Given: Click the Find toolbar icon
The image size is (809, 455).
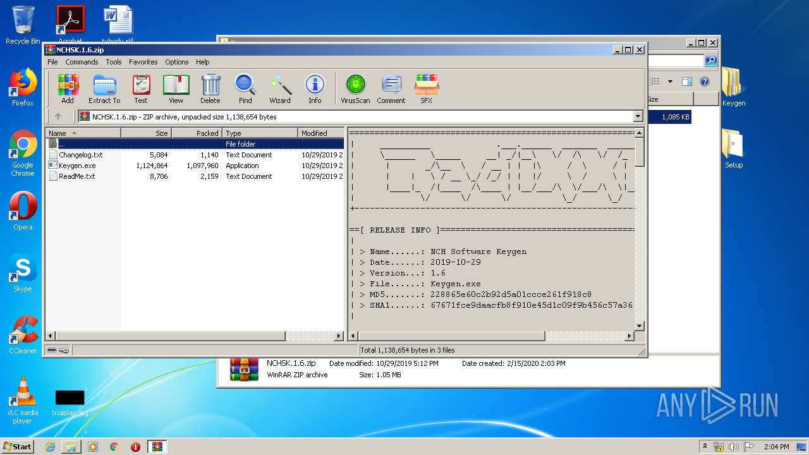Looking at the screenshot, I should (x=245, y=89).
